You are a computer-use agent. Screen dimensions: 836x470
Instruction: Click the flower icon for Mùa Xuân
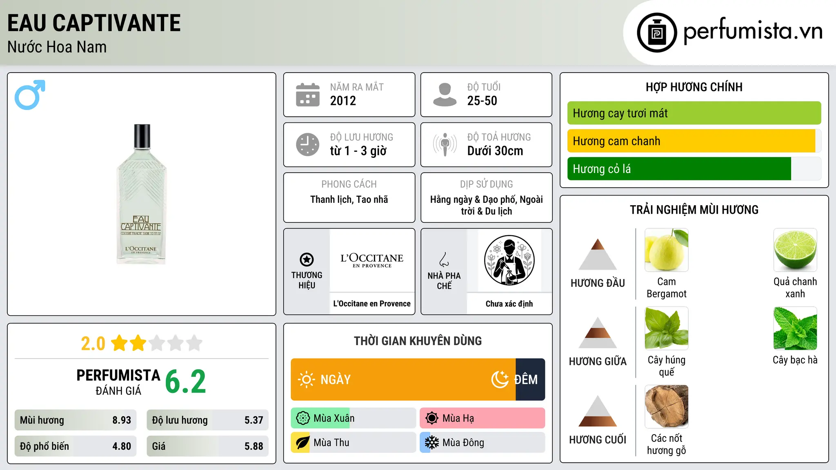click(303, 418)
